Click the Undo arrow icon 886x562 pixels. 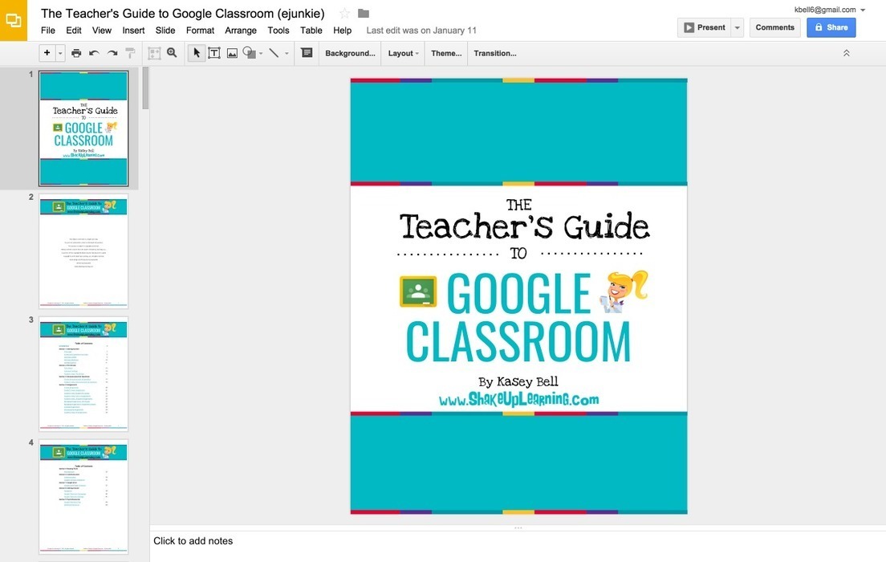94,53
